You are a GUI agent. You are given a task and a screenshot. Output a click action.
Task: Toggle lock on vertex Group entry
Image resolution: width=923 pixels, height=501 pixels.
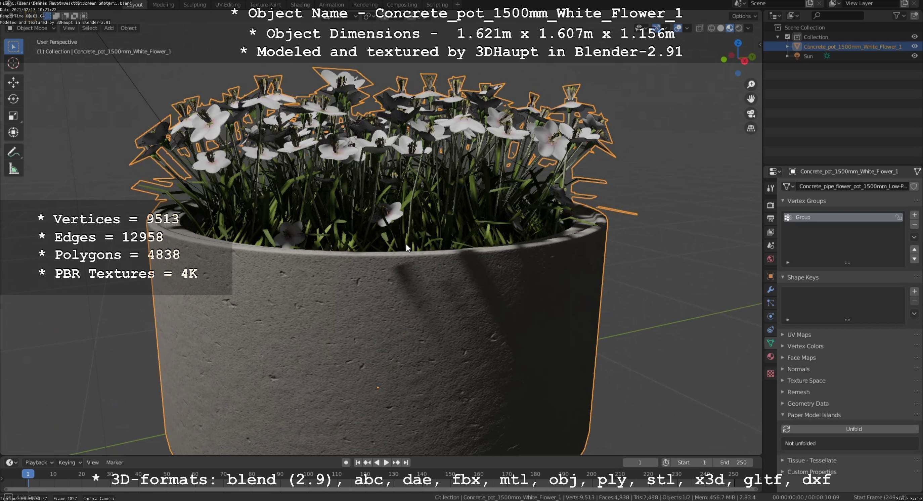pos(898,217)
